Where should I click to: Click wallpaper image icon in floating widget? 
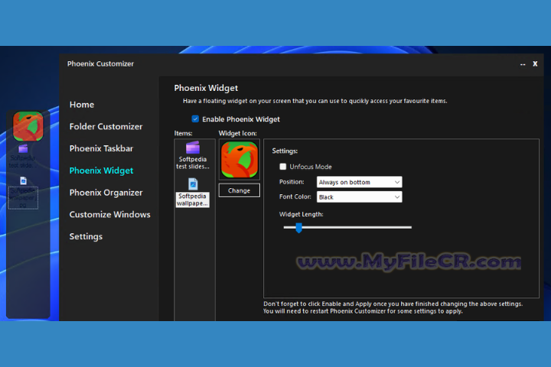[23, 180]
